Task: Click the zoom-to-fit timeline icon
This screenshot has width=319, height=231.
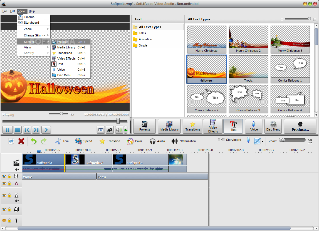Action: point(310,141)
